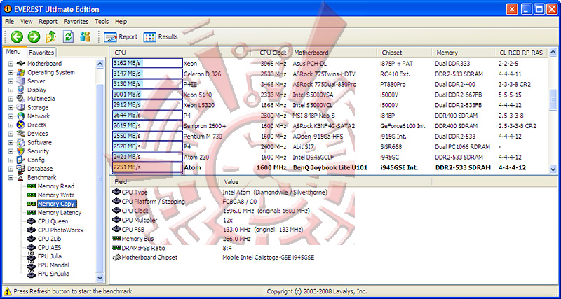Image resolution: width=561 pixels, height=299 pixels.
Task: Expand the Display tree node
Action: (11, 90)
